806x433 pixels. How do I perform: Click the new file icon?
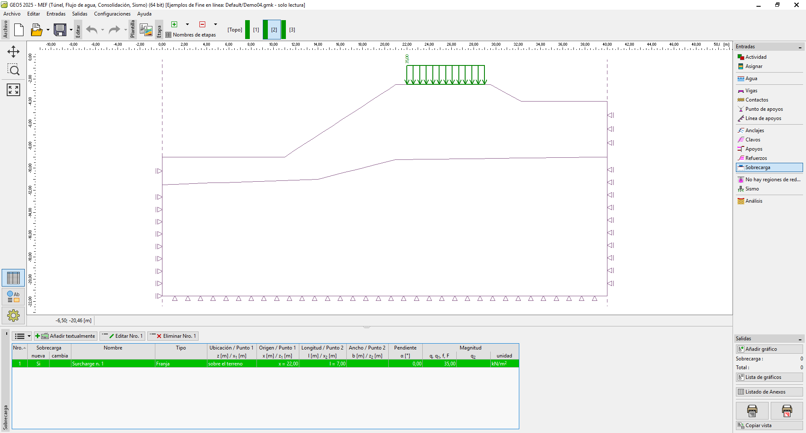pyautogui.click(x=19, y=30)
